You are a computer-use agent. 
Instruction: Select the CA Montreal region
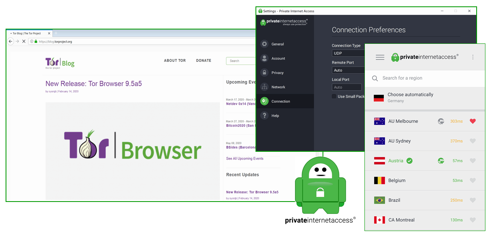point(425,220)
